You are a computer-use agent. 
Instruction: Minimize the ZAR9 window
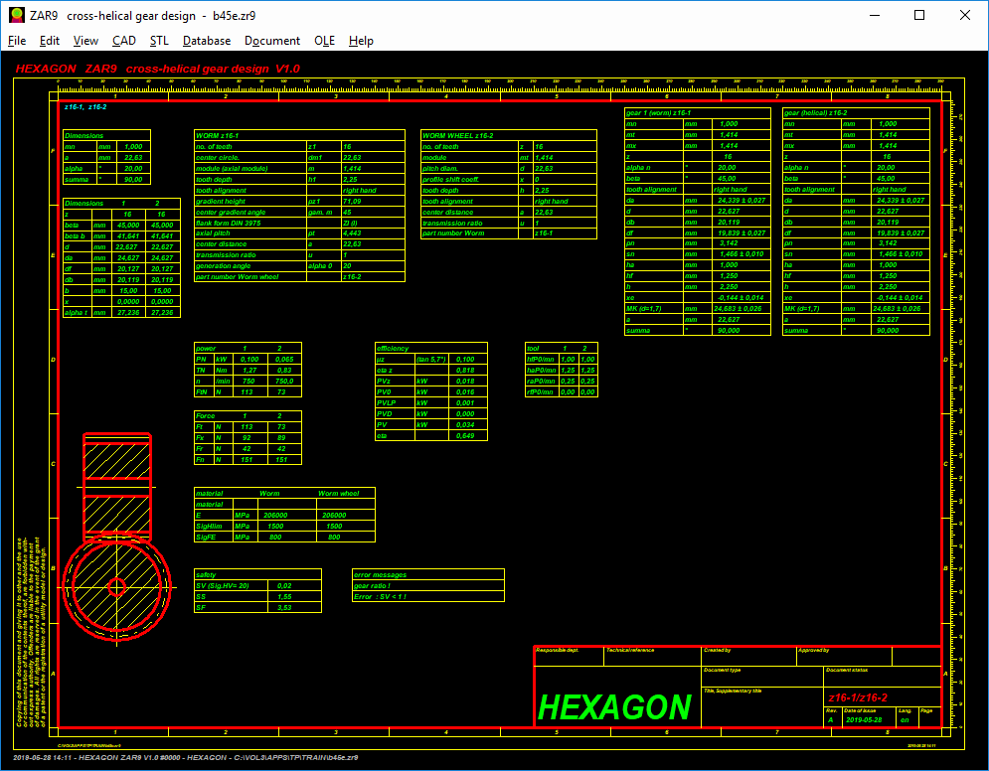874,15
